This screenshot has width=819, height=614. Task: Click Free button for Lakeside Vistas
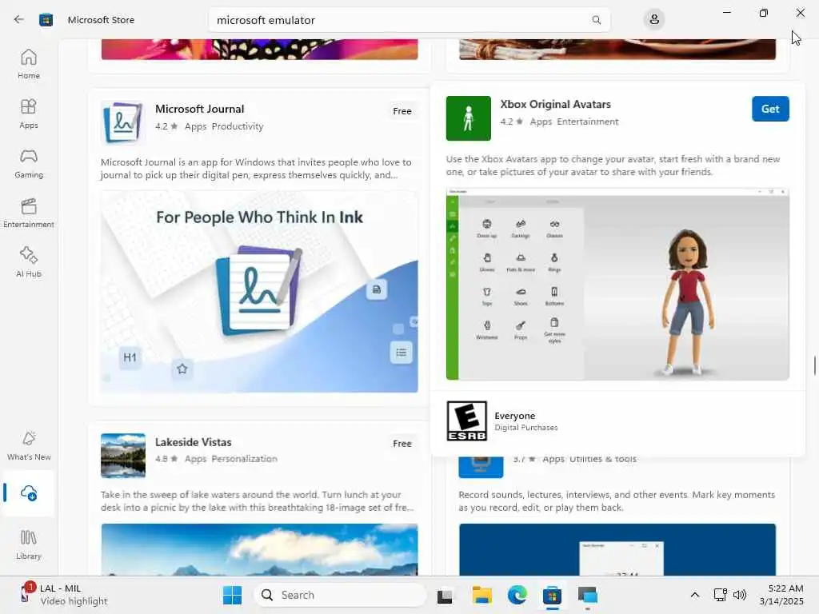(x=402, y=443)
